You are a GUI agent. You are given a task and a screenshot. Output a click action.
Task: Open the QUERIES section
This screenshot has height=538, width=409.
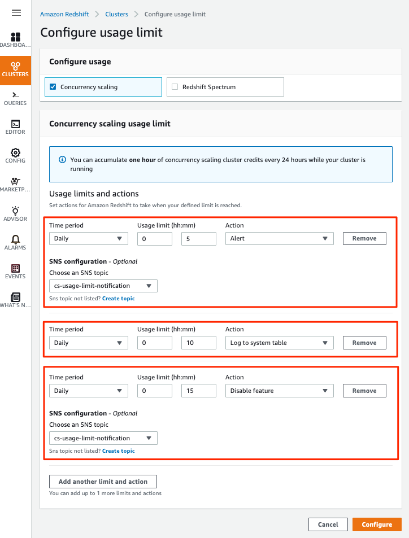click(x=15, y=97)
